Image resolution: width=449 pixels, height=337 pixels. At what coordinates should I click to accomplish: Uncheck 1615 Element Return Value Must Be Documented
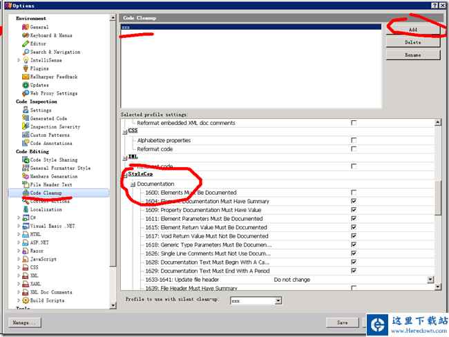(354, 227)
